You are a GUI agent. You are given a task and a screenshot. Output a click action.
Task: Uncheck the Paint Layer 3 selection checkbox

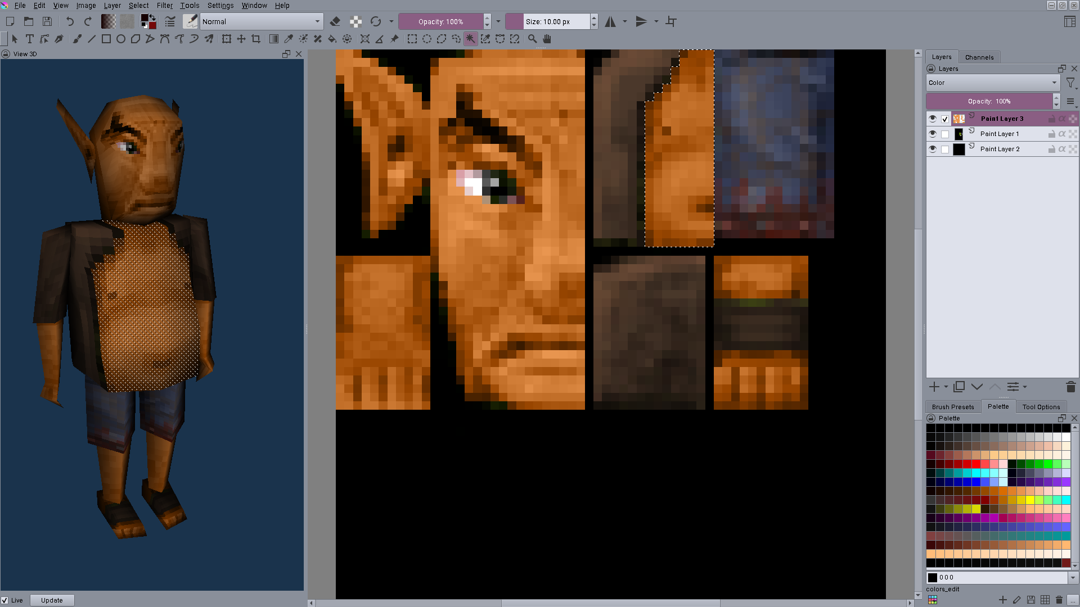pyautogui.click(x=945, y=119)
